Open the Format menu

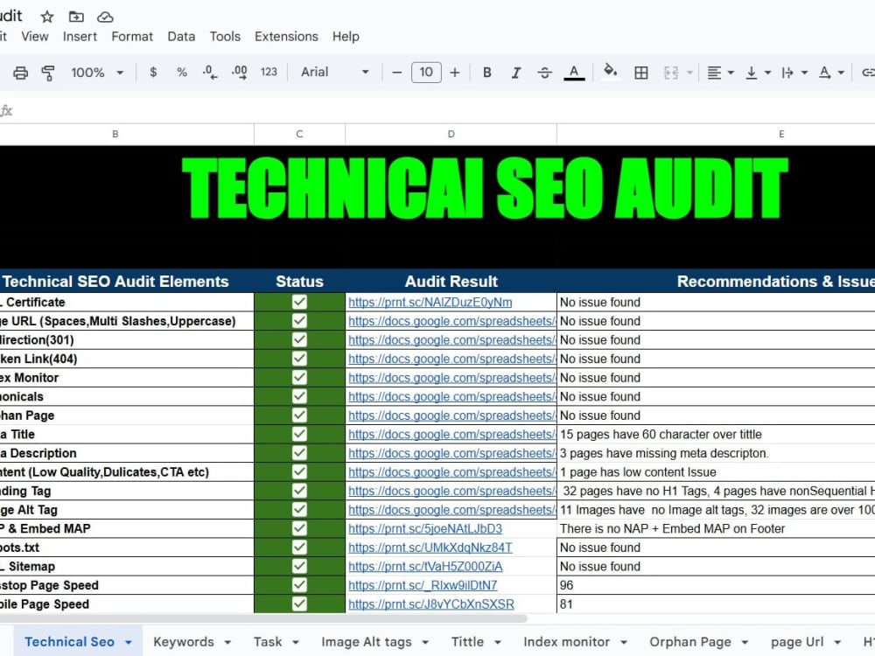[x=132, y=37]
